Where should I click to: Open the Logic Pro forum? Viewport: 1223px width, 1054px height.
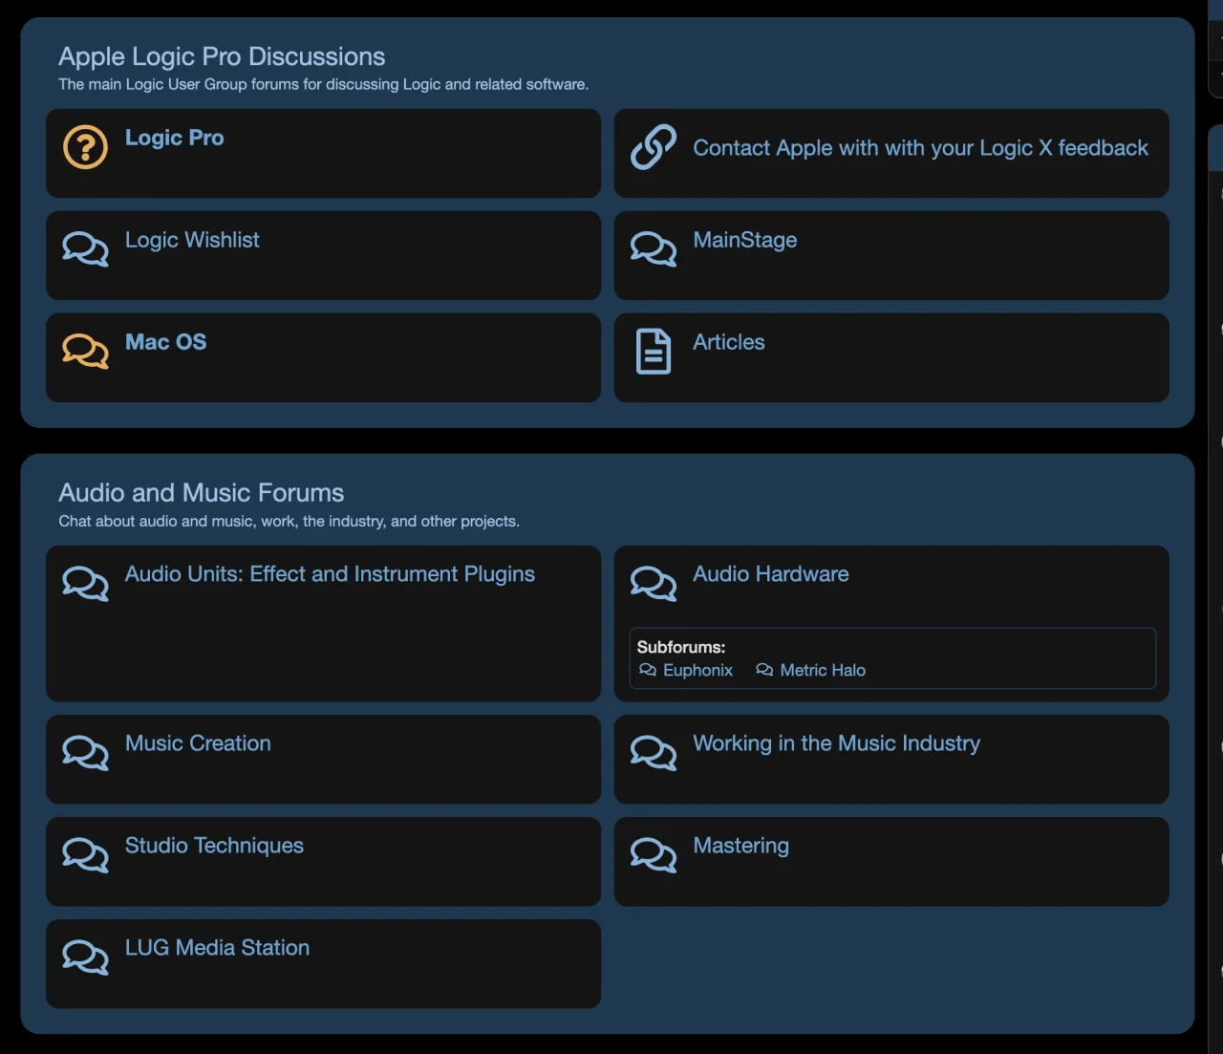click(x=174, y=138)
